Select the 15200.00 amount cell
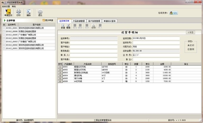This screenshot has height=123, width=203. click(x=162, y=75)
